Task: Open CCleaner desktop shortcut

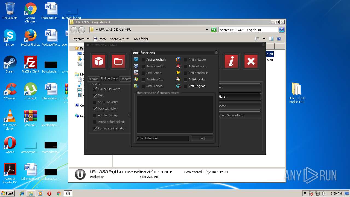Action: (10, 92)
